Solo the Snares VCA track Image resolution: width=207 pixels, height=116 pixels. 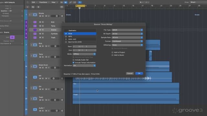click(x=43, y=30)
